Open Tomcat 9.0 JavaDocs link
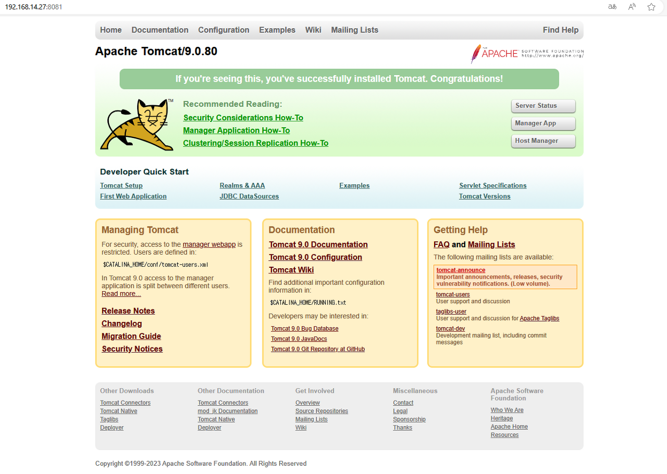The image size is (667, 474). click(299, 339)
